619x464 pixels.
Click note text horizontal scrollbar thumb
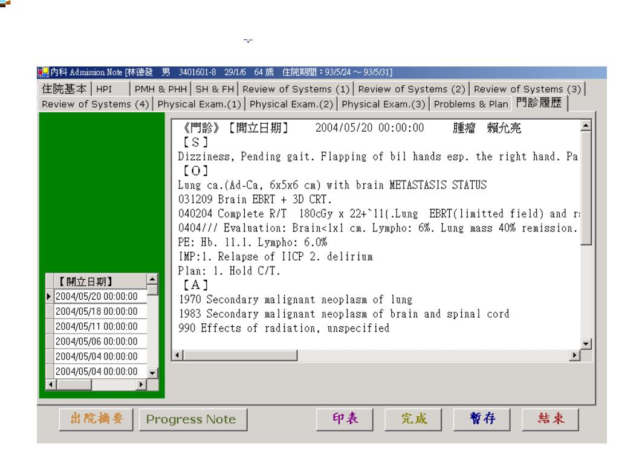(x=240, y=355)
